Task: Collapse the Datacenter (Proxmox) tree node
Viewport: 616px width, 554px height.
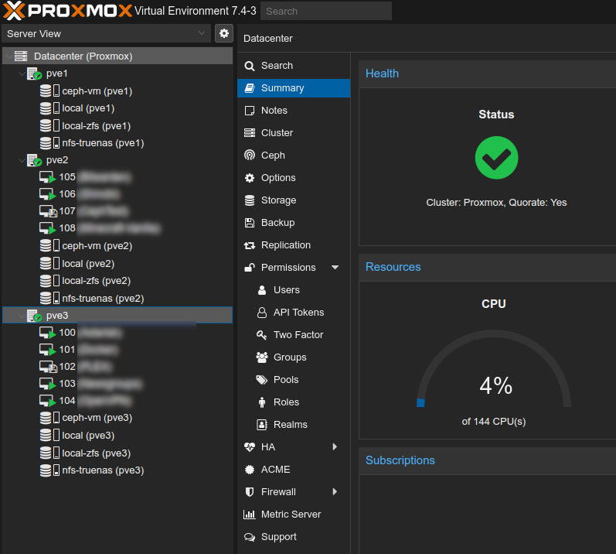Action: pos(9,56)
